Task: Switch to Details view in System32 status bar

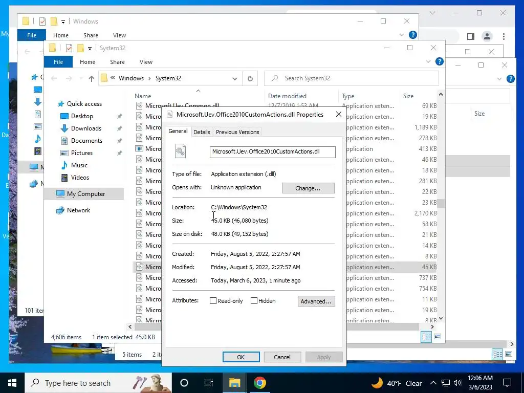Action: point(426,337)
